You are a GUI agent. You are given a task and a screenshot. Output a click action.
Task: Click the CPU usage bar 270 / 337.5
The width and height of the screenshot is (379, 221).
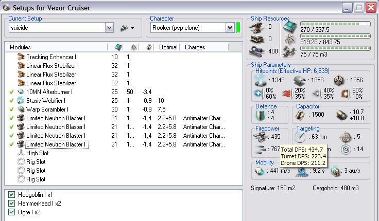click(335, 24)
